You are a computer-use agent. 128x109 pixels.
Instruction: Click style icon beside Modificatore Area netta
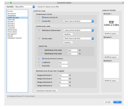click(x=42, y=50)
